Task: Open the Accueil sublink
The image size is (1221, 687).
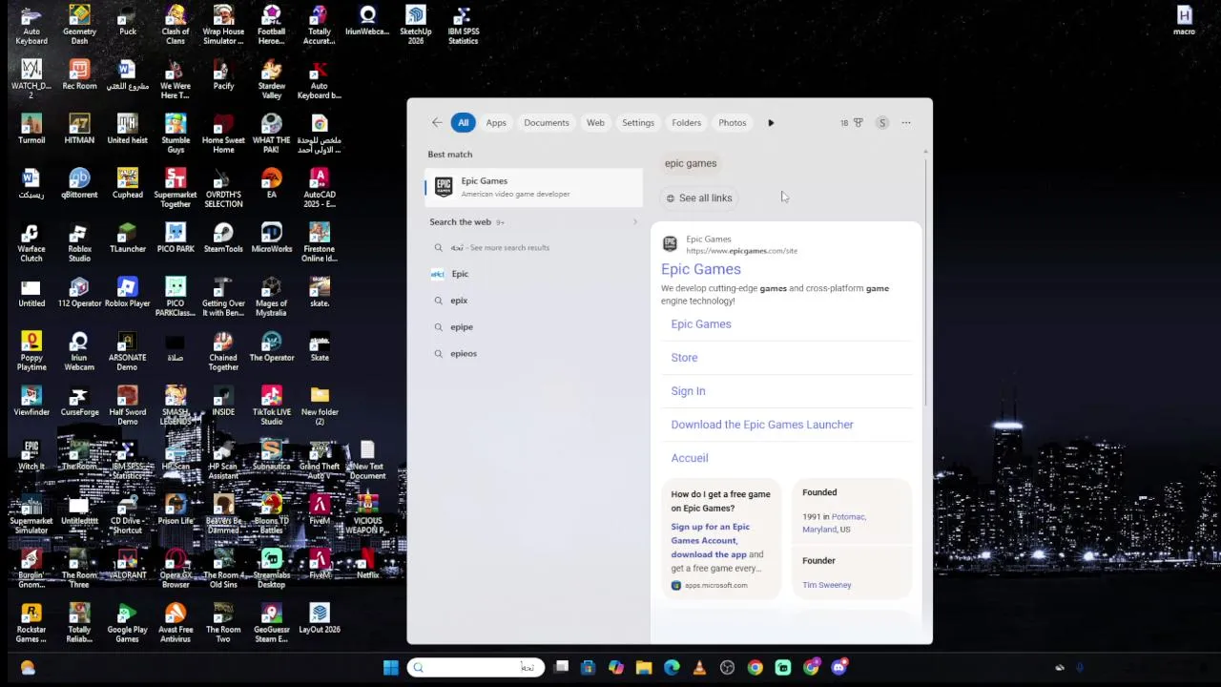Action: pos(690,458)
